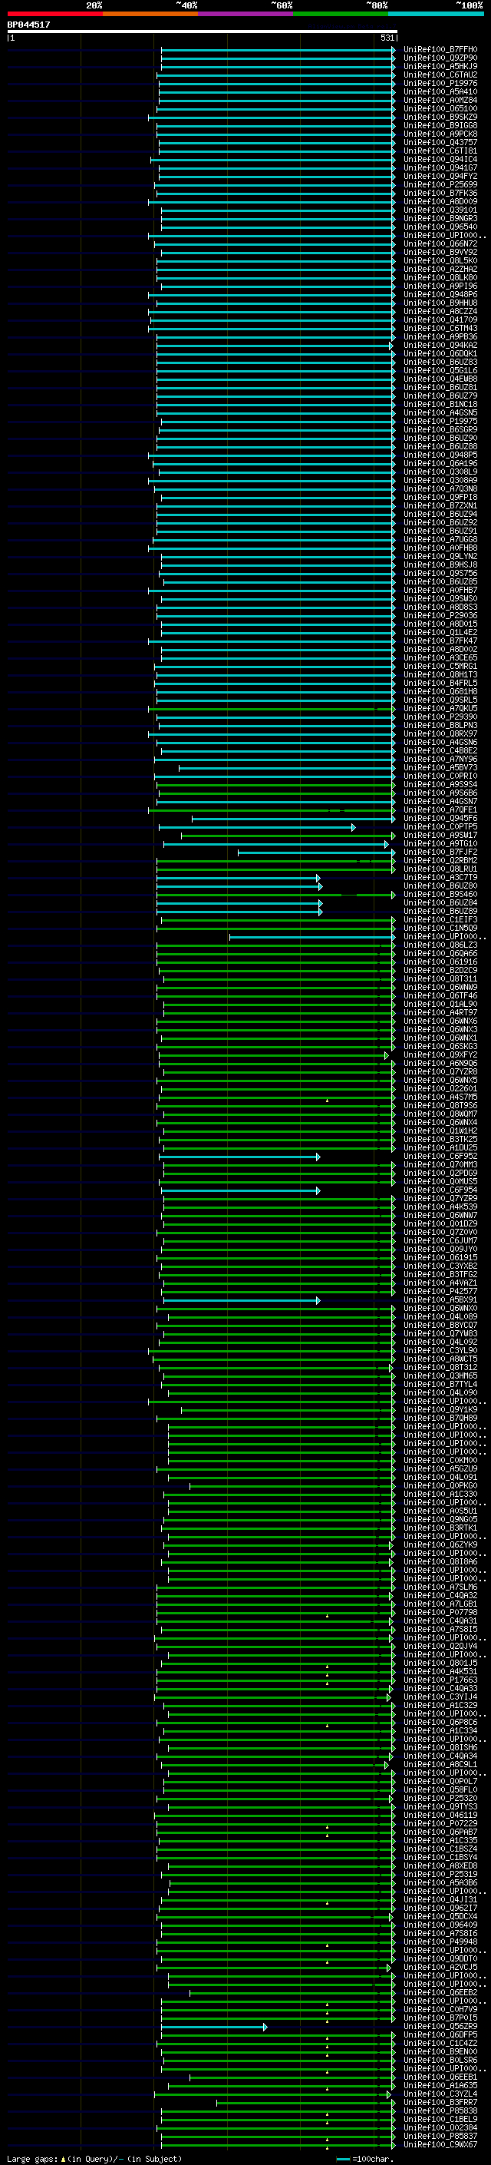Select hit label UniRef100_O65100

tap(440, 108)
